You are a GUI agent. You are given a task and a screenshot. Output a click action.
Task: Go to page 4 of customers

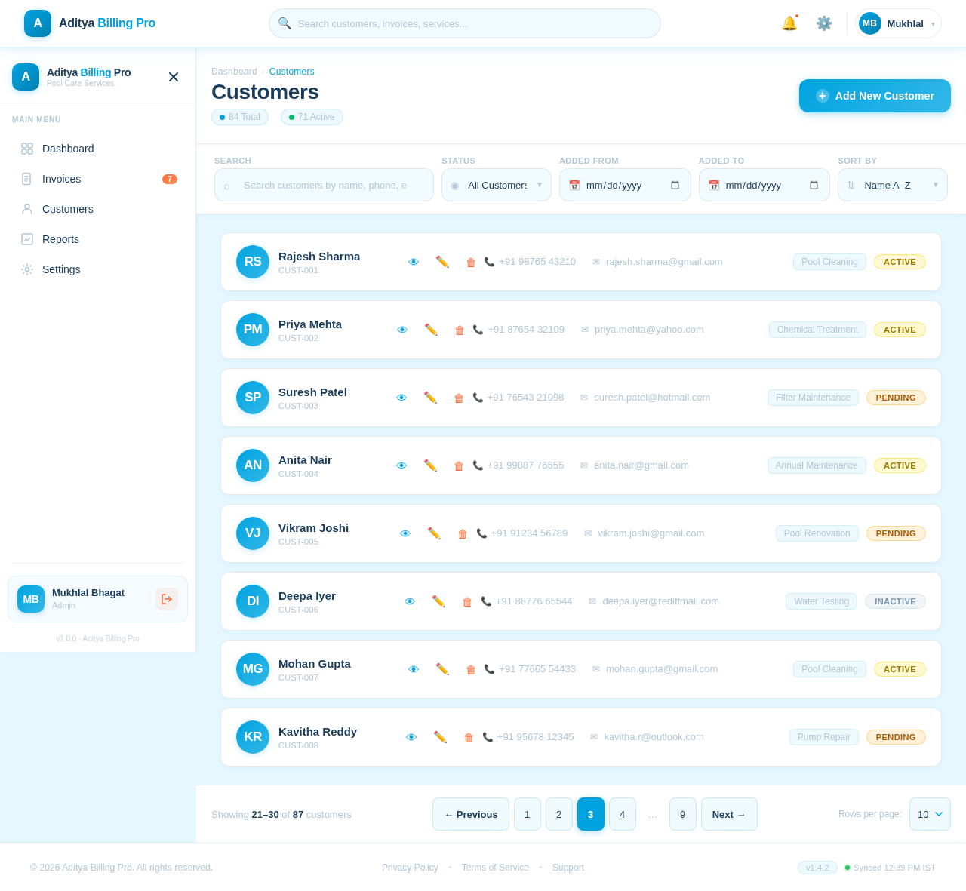click(622, 814)
